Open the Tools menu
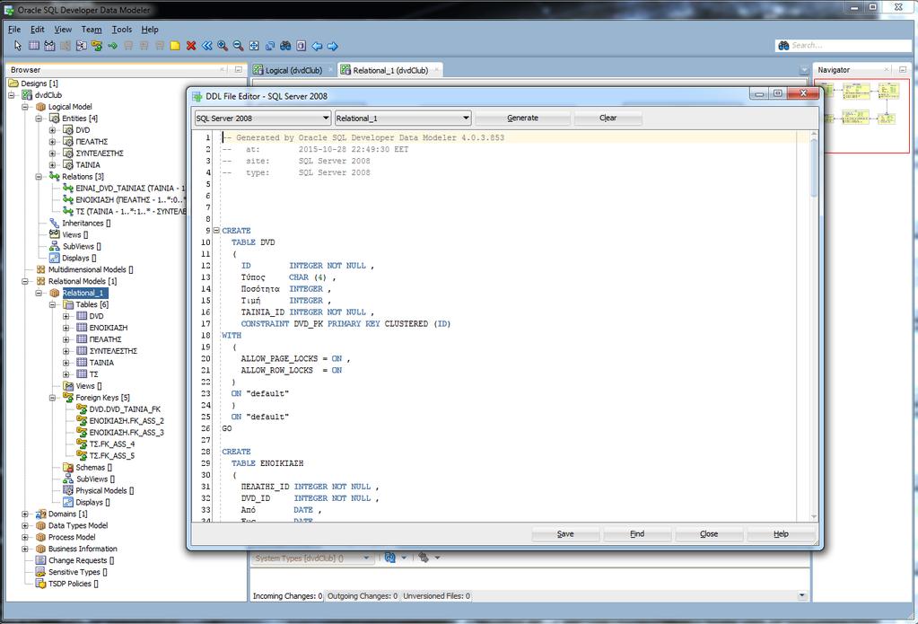 (122, 30)
